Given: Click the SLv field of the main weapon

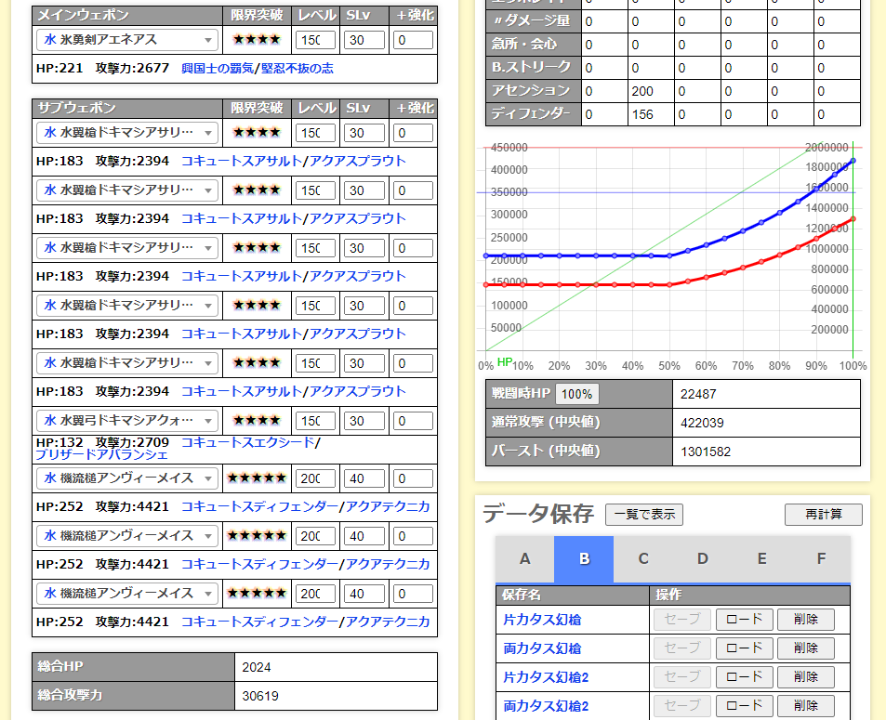Looking at the screenshot, I should coord(364,40).
